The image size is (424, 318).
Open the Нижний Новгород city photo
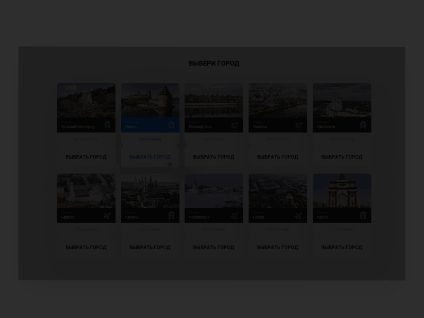pos(86,100)
